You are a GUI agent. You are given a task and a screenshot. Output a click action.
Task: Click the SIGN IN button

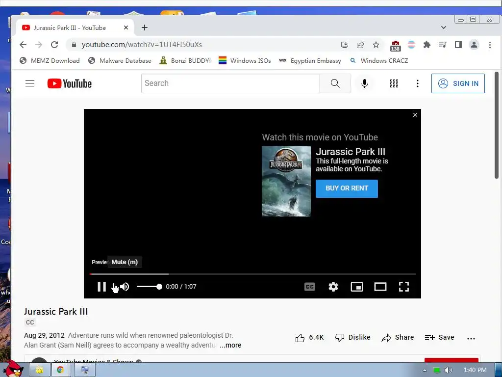click(x=458, y=83)
